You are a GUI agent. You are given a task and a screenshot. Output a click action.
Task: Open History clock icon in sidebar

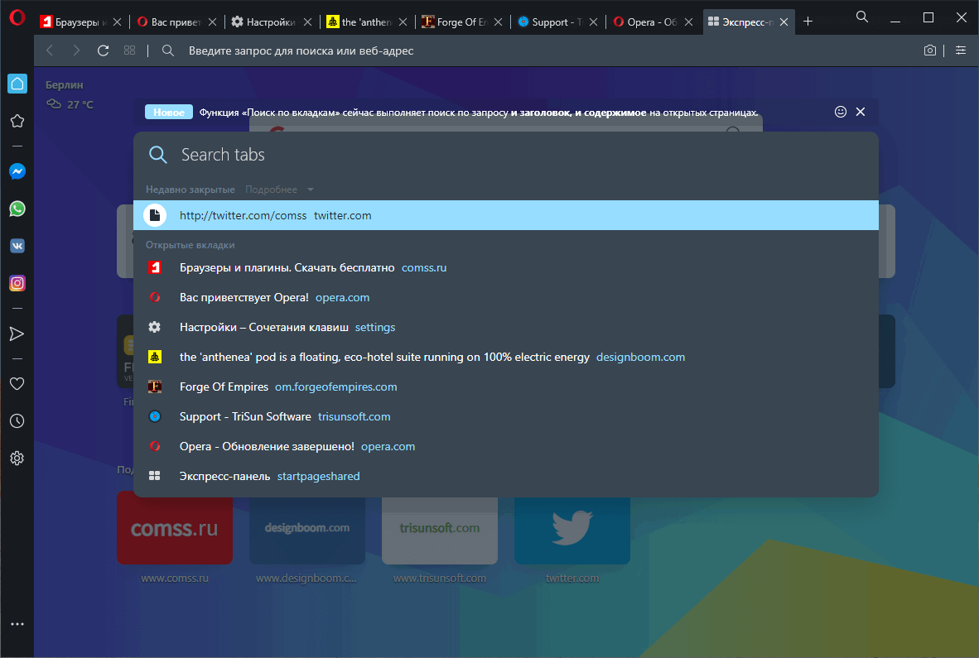pyautogui.click(x=17, y=421)
